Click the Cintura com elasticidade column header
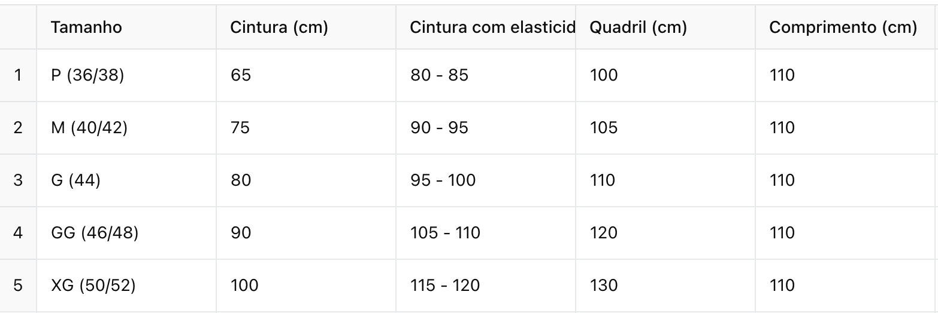This screenshot has height=313, width=938. point(486,27)
